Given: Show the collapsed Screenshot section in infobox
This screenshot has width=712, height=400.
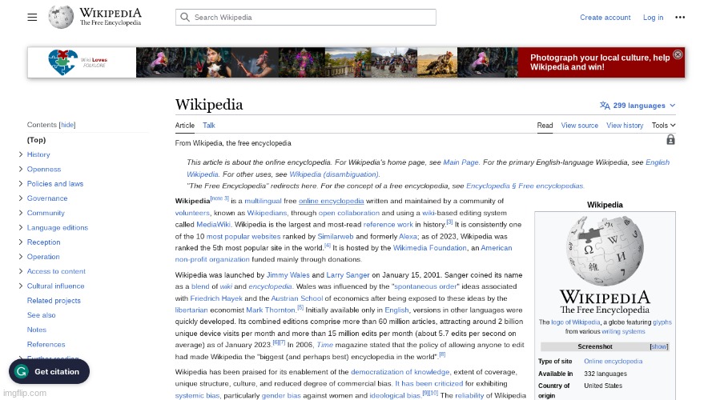Looking at the screenshot, I should [658, 346].
